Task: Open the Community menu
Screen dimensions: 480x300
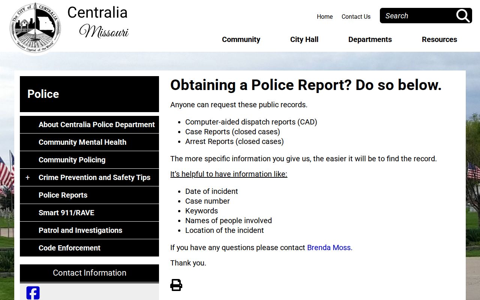Action: coord(241,39)
